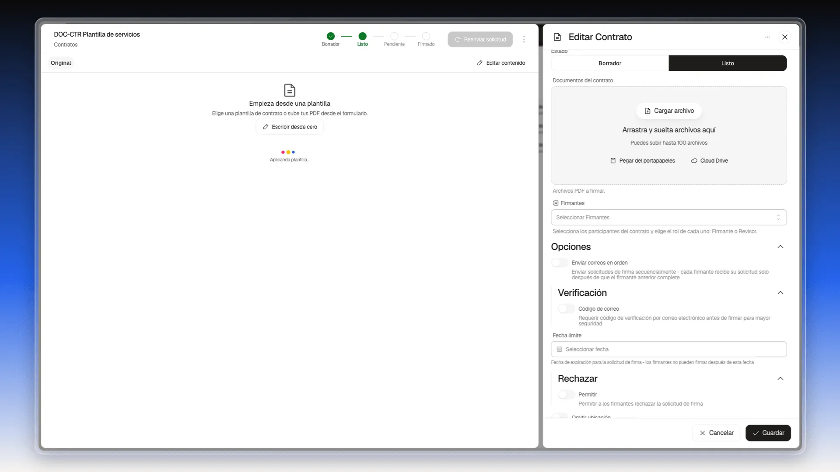Open the three-dot menu beside Reenviar solicitud
The width and height of the screenshot is (840, 472).
click(x=524, y=39)
